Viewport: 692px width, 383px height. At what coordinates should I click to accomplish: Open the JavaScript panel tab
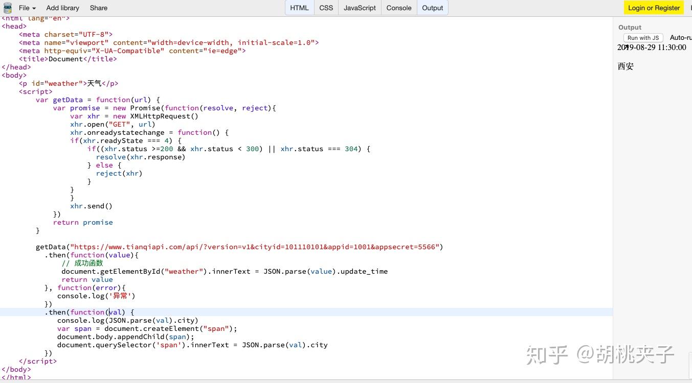click(359, 8)
